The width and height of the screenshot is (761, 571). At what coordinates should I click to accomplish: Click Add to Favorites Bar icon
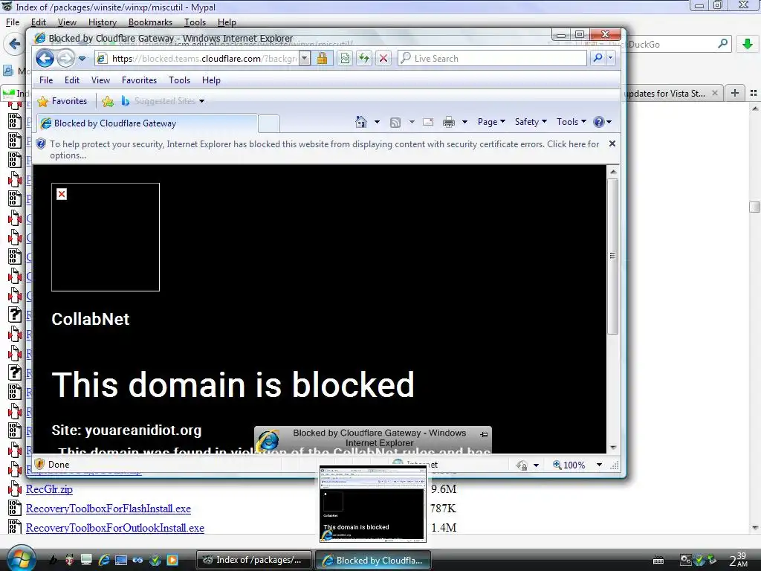pos(108,101)
